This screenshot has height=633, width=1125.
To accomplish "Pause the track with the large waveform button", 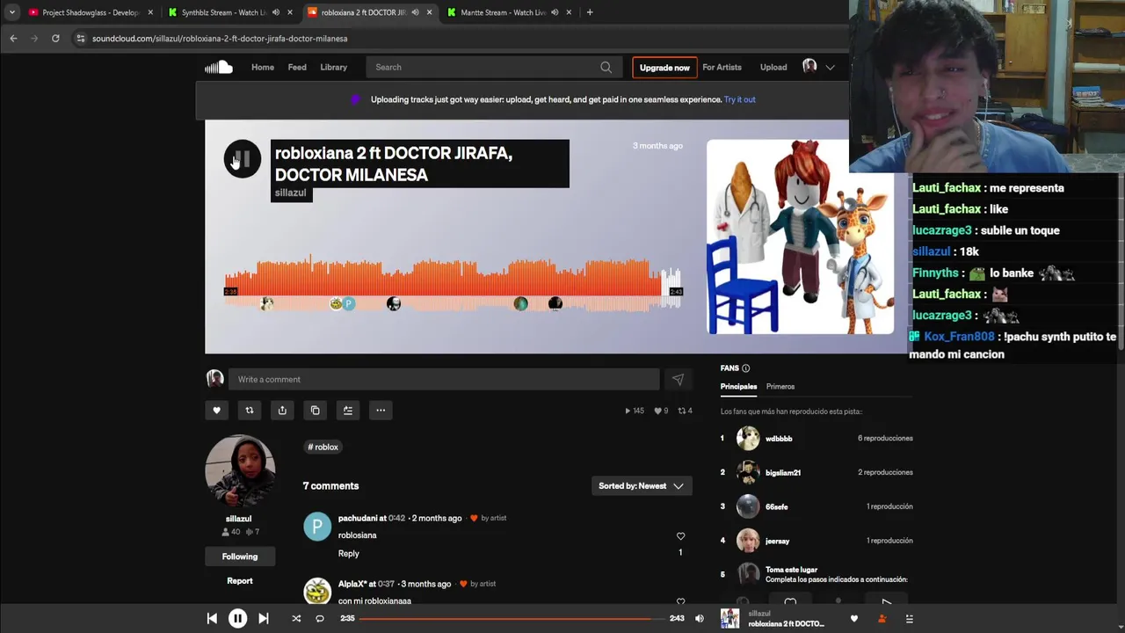I will pos(242,159).
